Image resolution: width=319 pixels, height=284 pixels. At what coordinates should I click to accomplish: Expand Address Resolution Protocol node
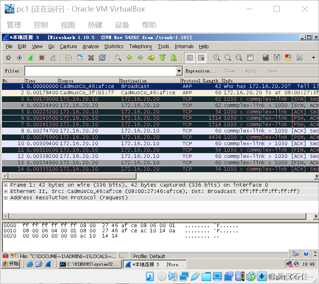(6, 198)
